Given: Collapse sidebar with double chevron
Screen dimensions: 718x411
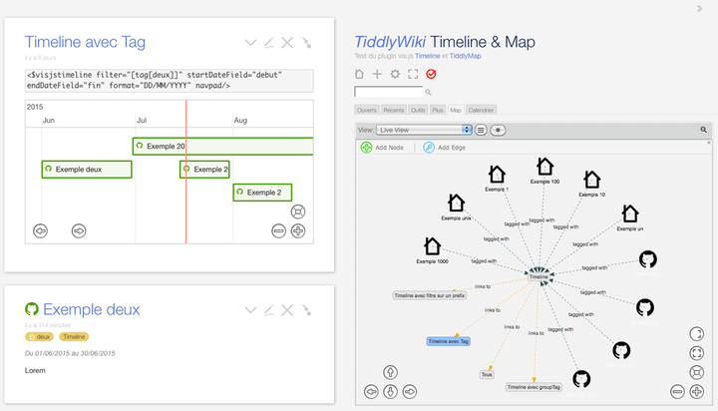Looking at the screenshot, I should coord(699,8).
